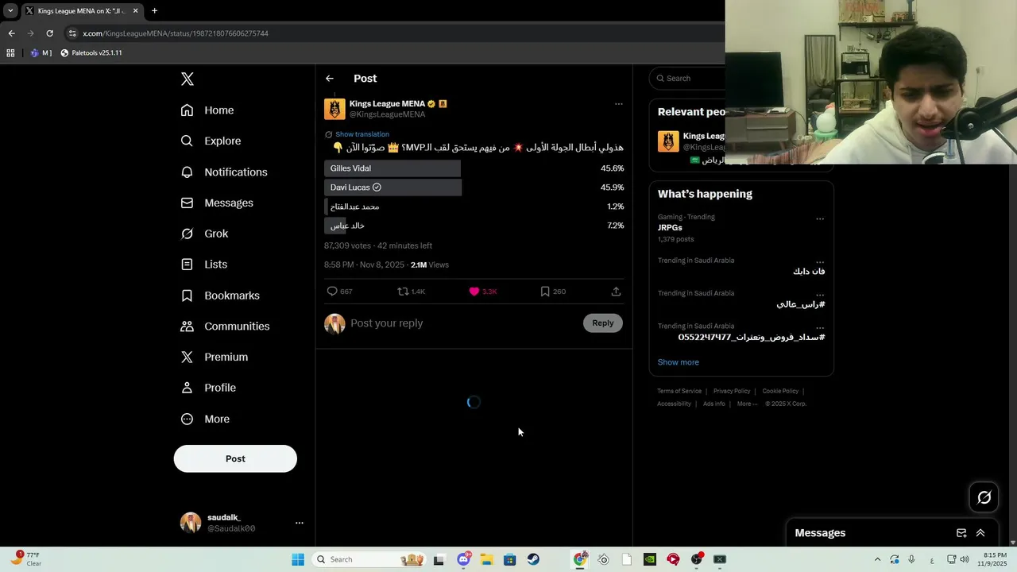
Task: Click the large white Post button
Action: pos(235,458)
